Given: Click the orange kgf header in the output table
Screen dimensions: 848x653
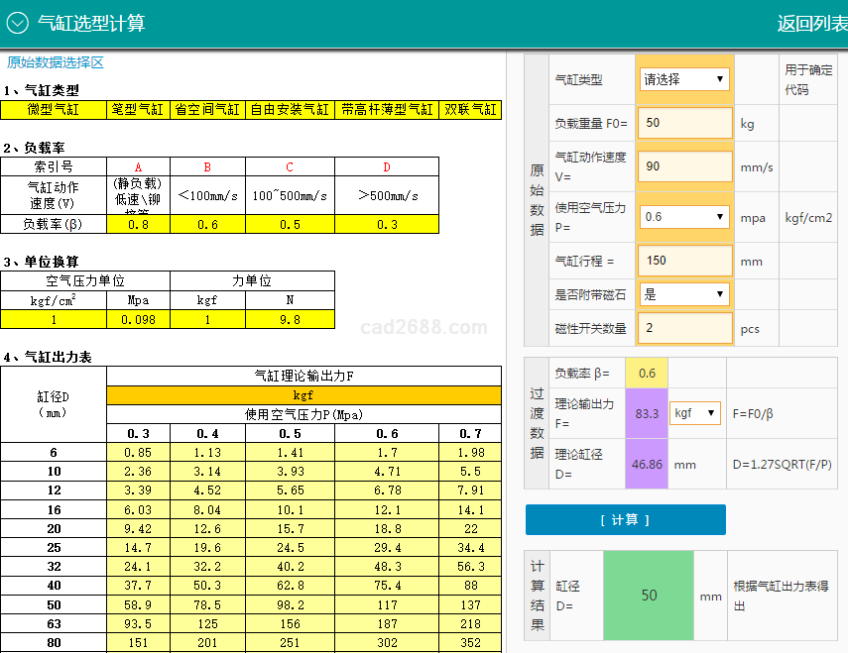Looking at the screenshot, I should click(303, 394).
